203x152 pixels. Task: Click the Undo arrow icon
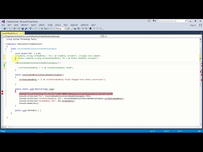(30, 29)
